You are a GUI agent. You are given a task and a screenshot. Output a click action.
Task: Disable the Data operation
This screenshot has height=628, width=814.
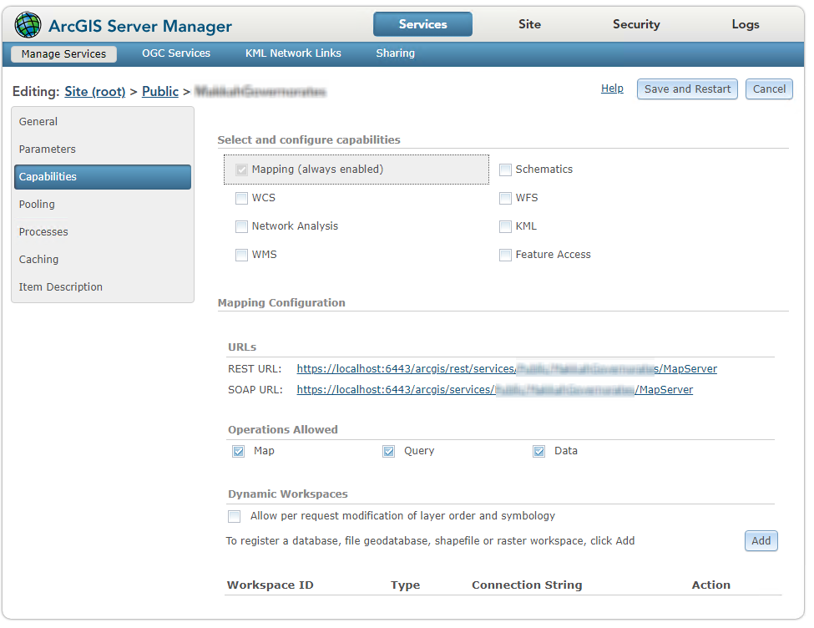pos(538,452)
